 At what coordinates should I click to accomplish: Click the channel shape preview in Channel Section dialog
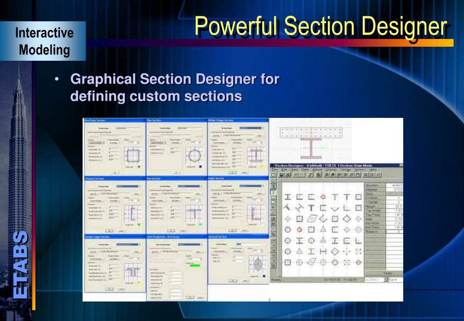133,214
